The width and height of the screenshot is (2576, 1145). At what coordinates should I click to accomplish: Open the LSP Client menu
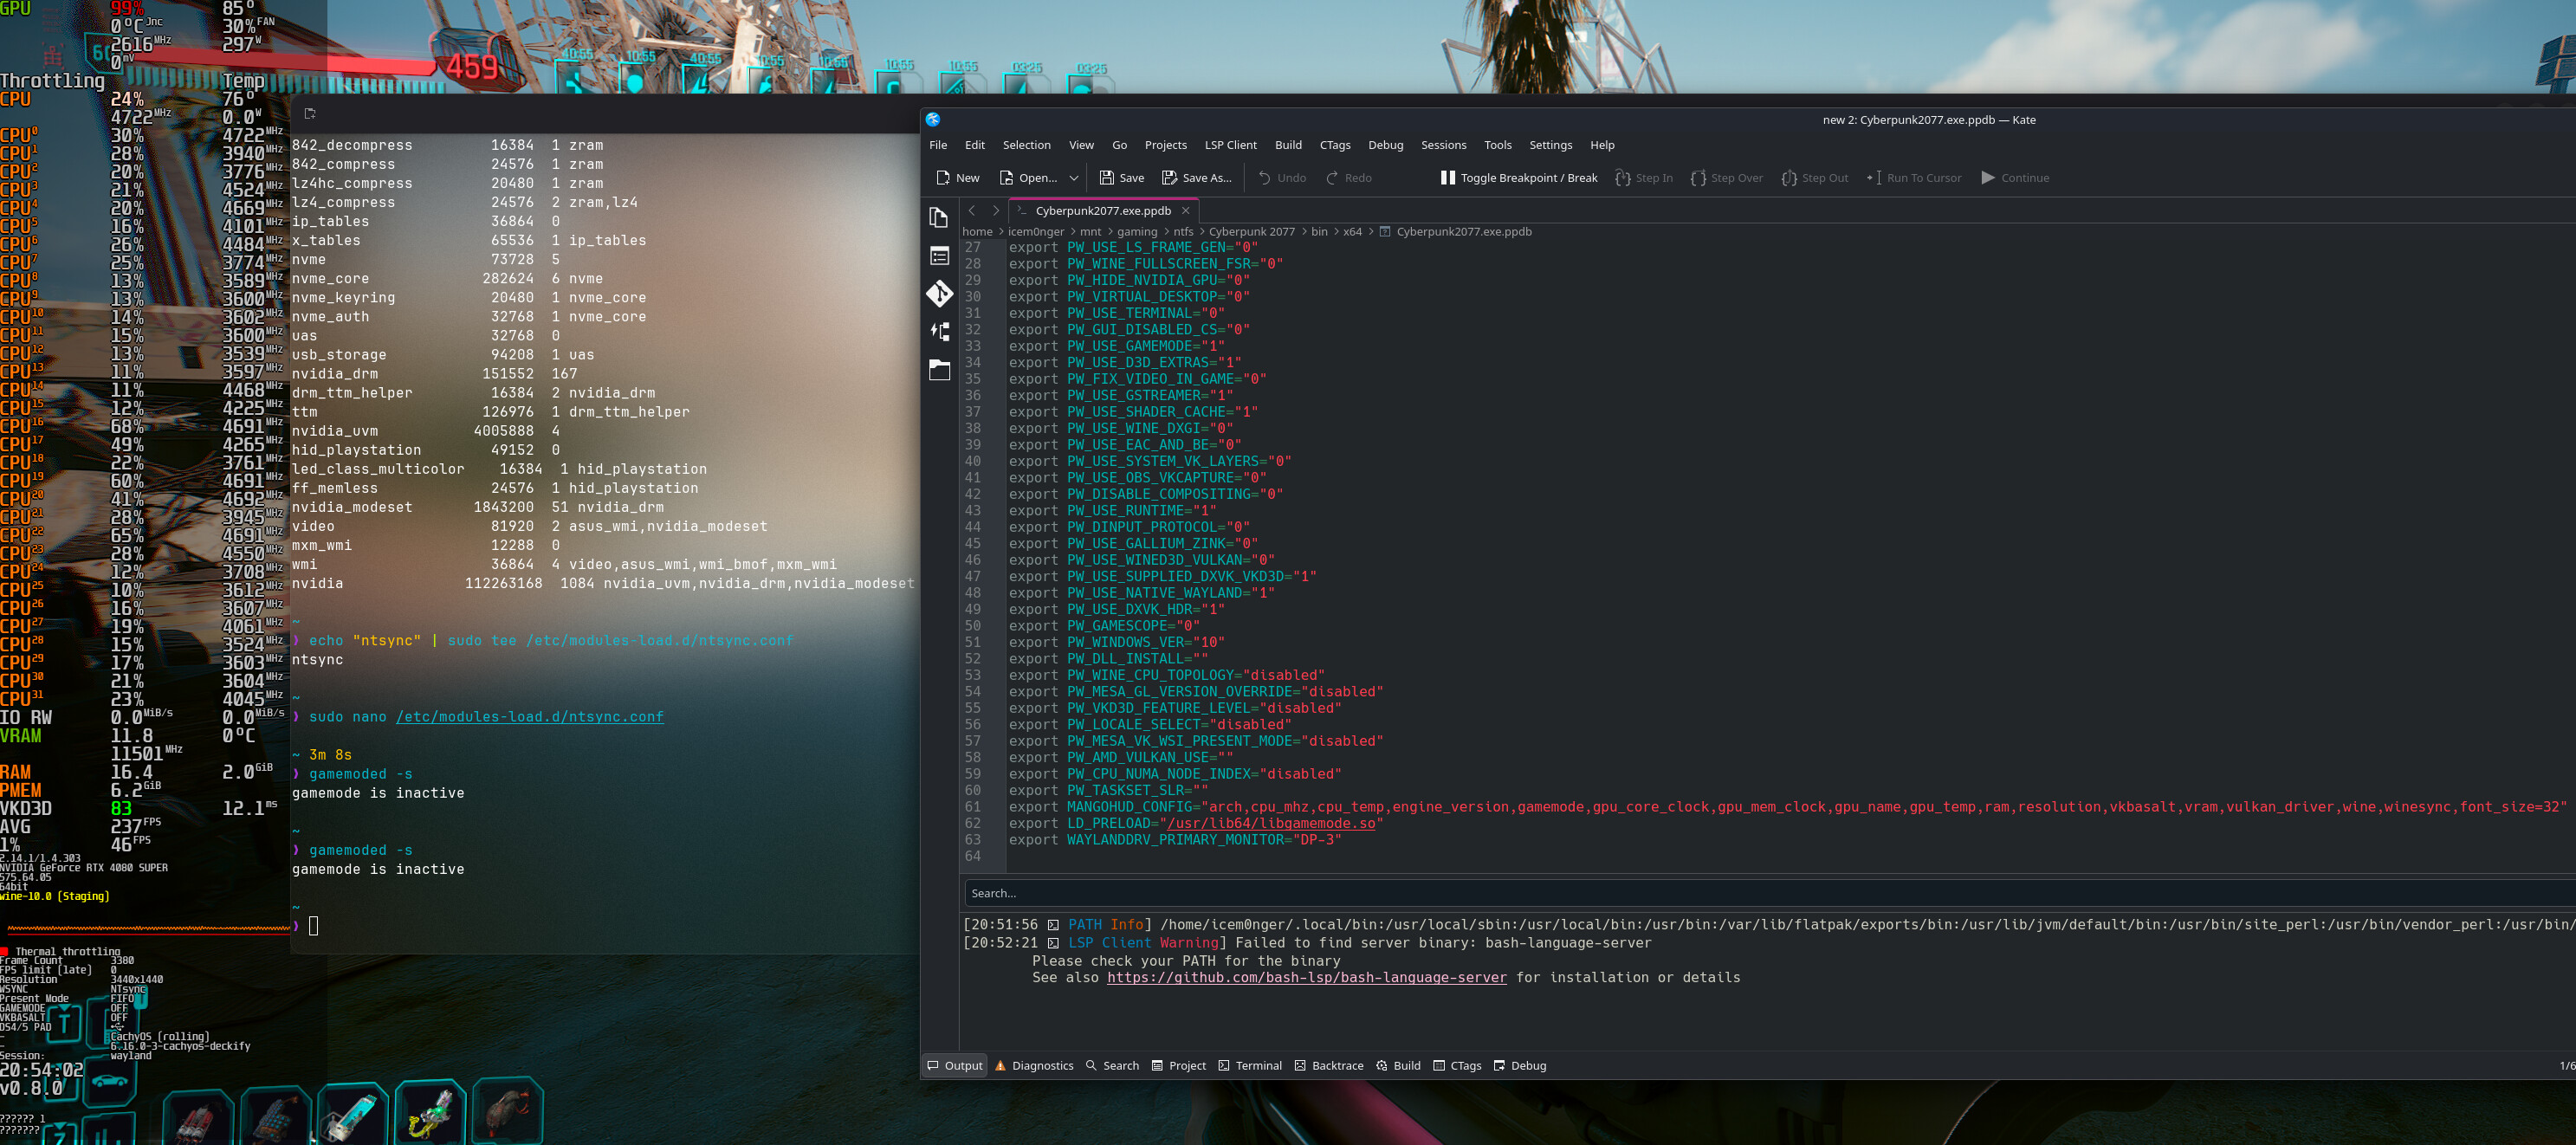pyautogui.click(x=1229, y=145)
